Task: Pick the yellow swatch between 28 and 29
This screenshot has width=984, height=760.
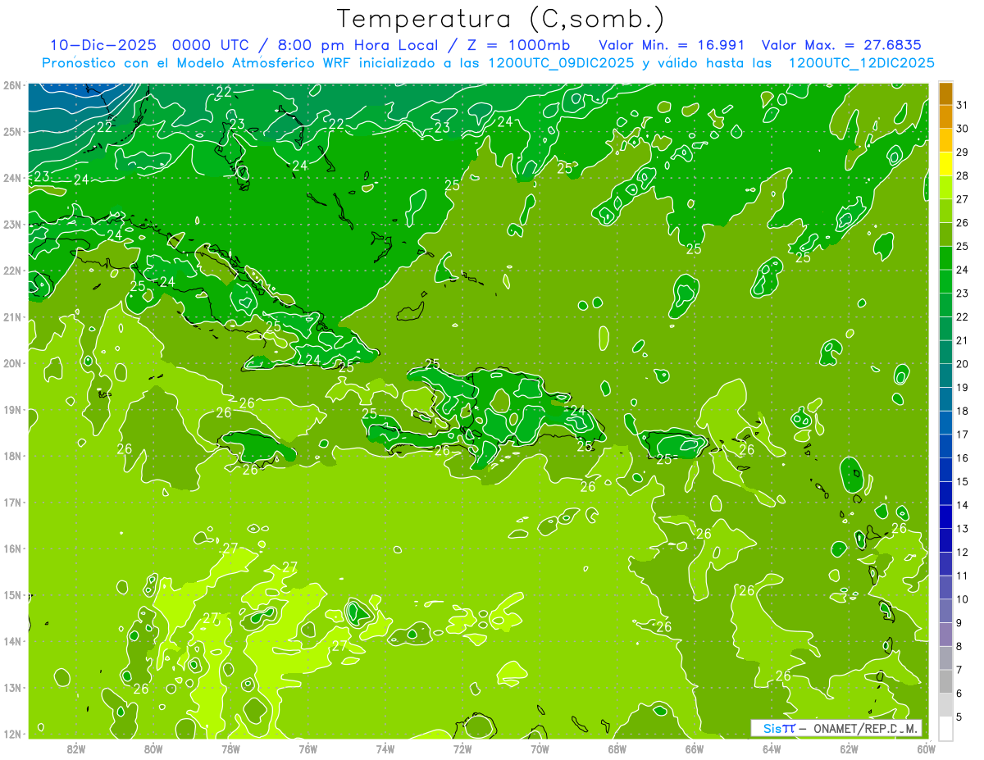Action: 945,164
